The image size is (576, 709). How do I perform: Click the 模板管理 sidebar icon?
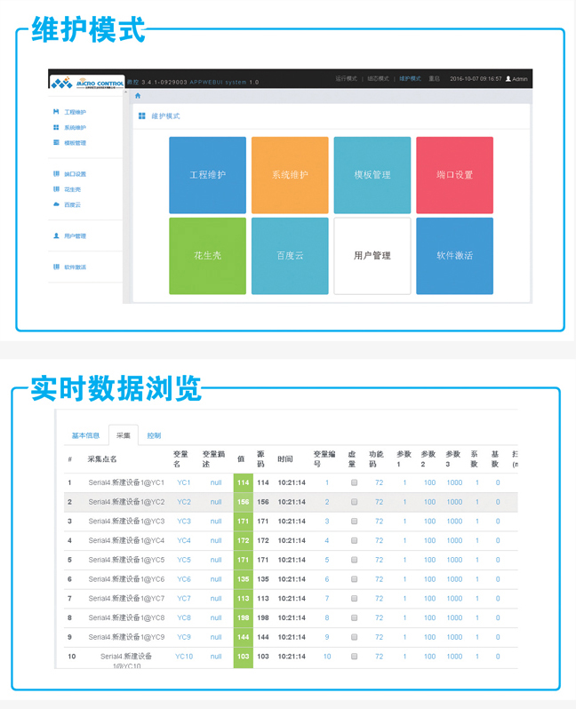[x=56, y=142]
